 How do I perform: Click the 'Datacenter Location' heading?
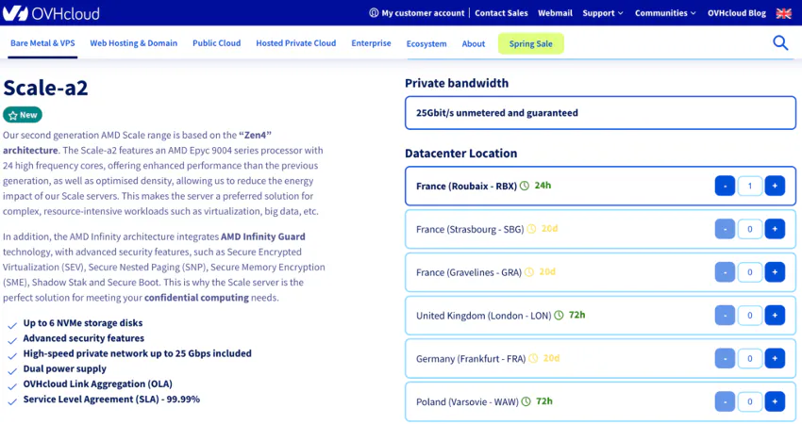460,154
